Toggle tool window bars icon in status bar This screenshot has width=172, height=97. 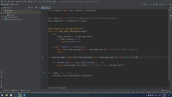1,93
